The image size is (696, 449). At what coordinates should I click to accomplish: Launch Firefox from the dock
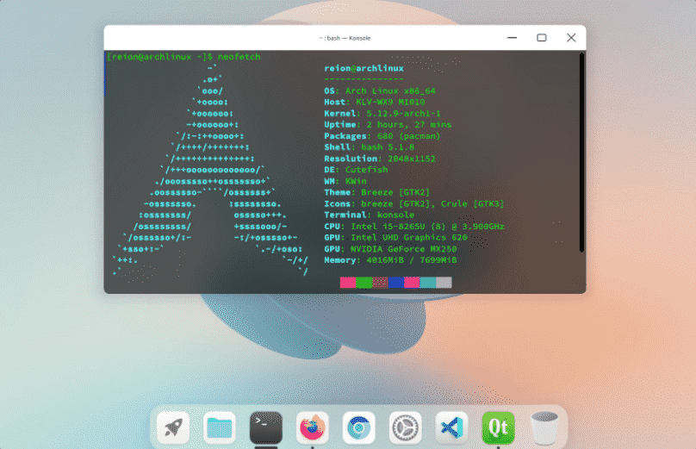tap(313, 427)
